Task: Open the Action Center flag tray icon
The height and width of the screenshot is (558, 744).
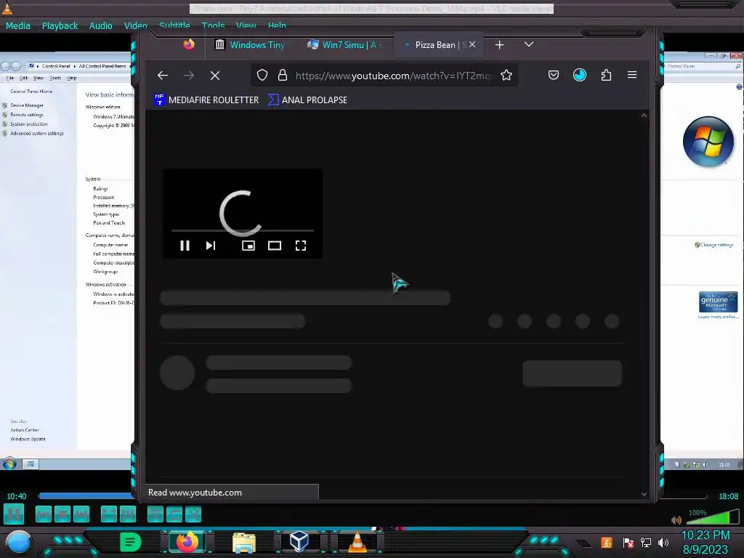Action: click(x=628, y=542)
